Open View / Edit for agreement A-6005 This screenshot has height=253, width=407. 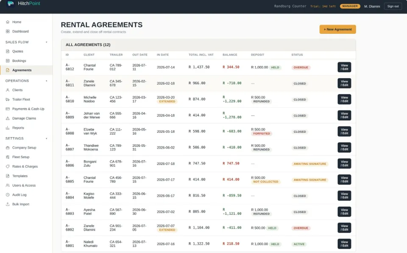[344, 179]
